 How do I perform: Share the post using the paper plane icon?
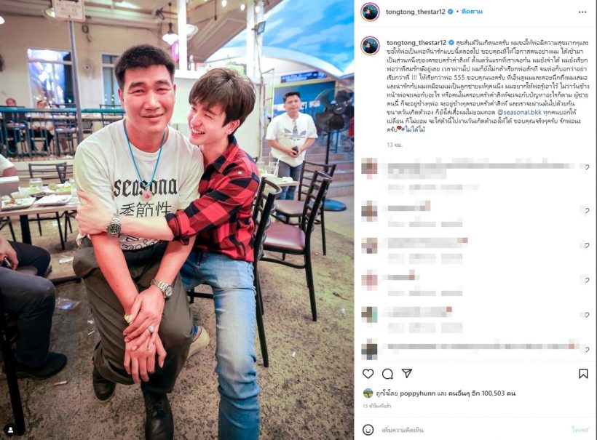click(x=407, y=373)
